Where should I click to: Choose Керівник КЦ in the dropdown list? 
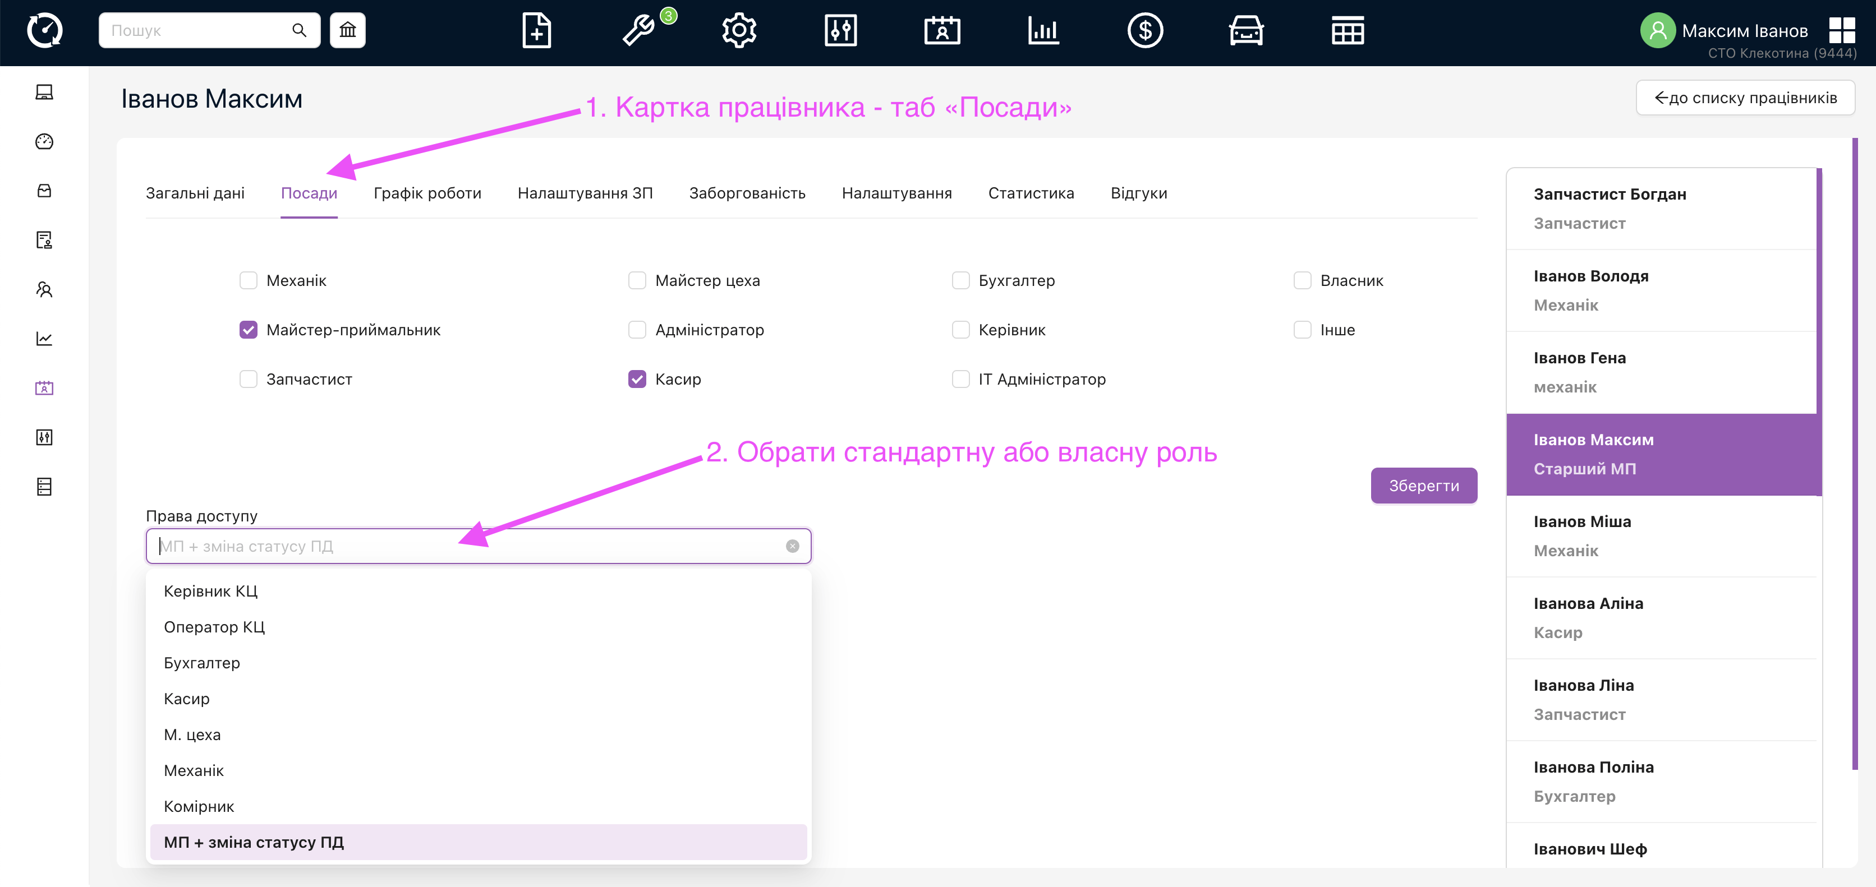point(210,591)
